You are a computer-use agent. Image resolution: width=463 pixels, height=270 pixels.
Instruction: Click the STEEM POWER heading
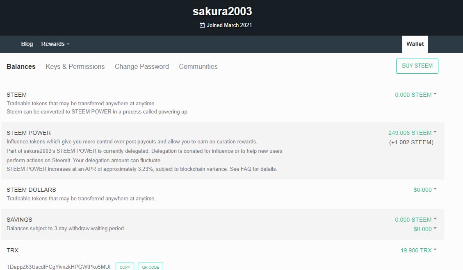(29, 133)
